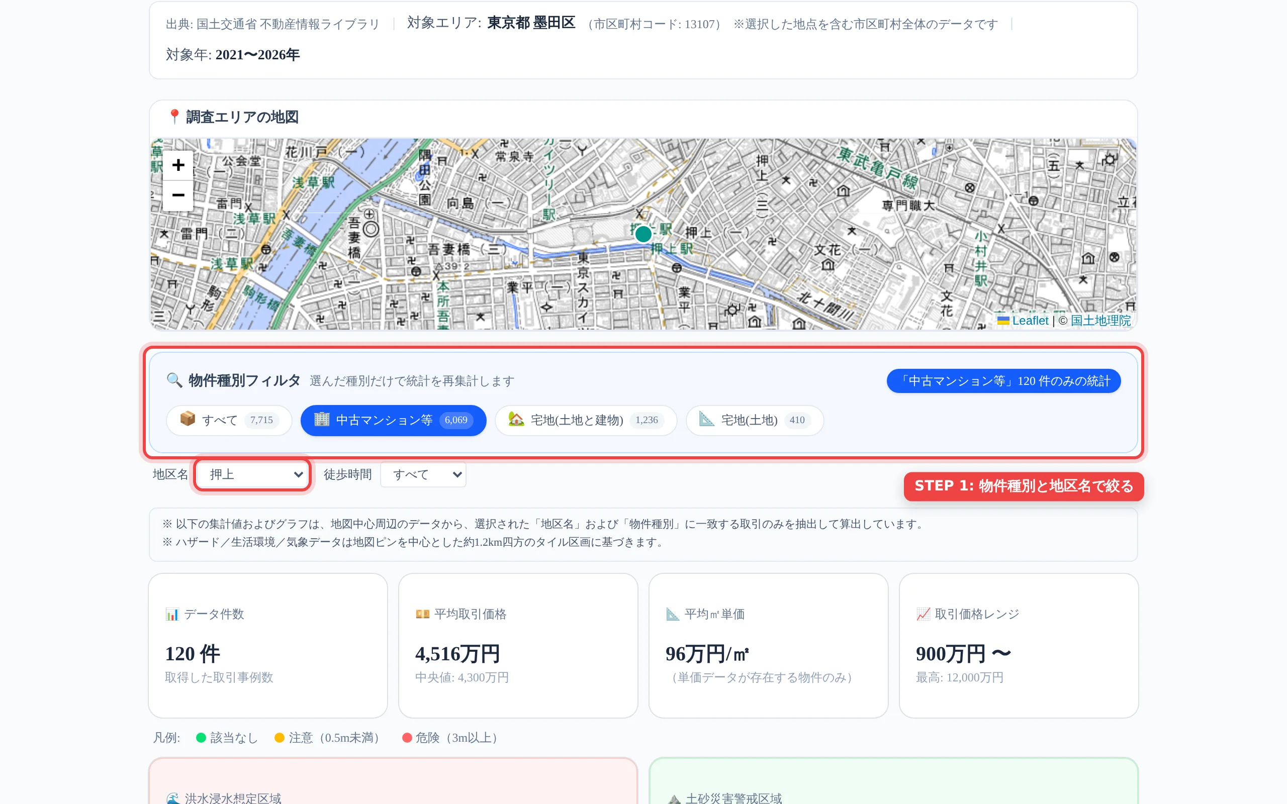Click the teal location marker on map
1287x804 pixels.
(x=643, y=234)
